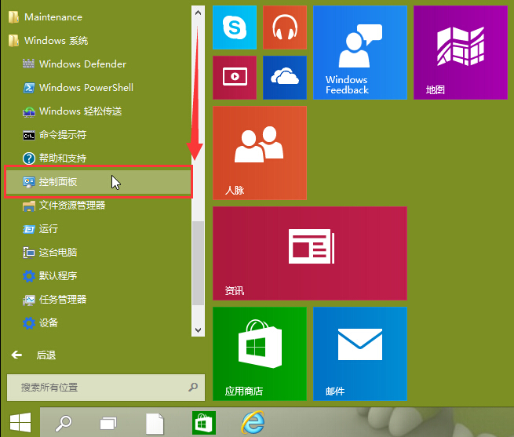Click the scrollbar down arrow
The width and height of the screenshot is (514, 437).
198,331
